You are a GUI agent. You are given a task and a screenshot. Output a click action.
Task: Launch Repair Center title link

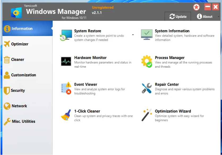pyautogui.click(x=167, y=84)
